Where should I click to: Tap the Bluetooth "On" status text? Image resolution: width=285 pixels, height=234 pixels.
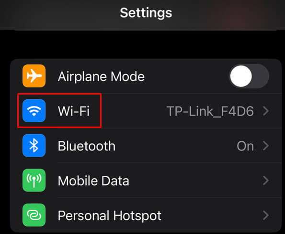click(245, 146)
